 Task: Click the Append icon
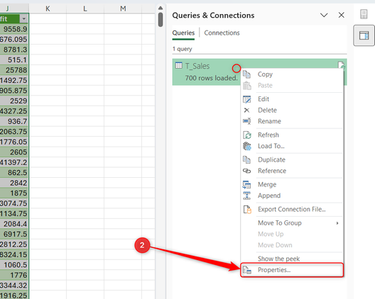247,196
